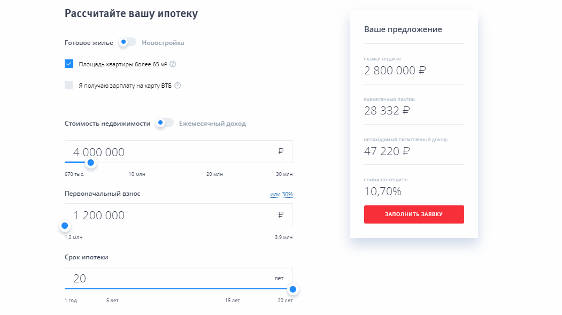Image resolution: width=562 pixels, height=315 pixels.
Task: Enable the VTB salary card checkbox
Action: click(x=69, y=85)
